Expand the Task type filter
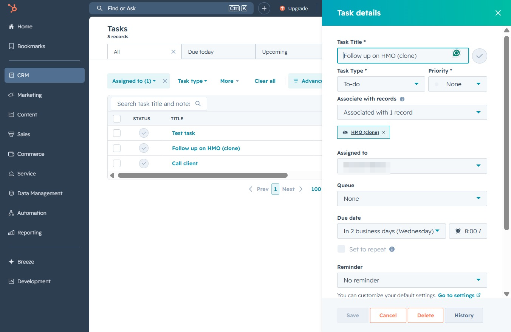 (192, 81)
